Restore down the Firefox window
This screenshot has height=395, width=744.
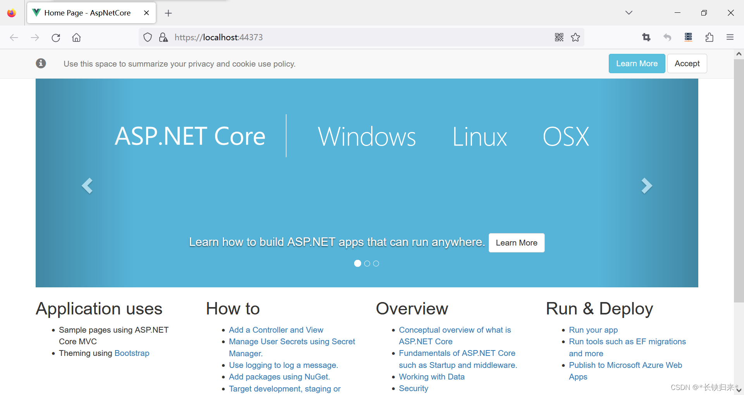pos(704,13)
